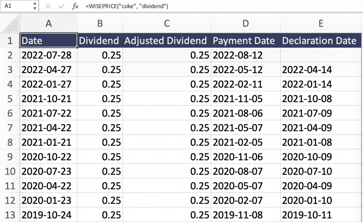Click the empty Declaration Date cell E2

tap(321, 55)
